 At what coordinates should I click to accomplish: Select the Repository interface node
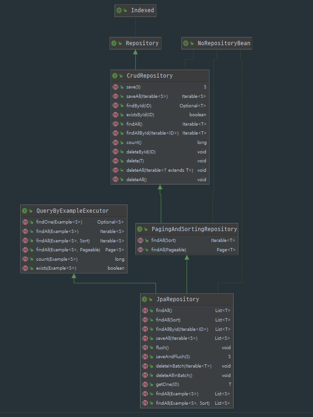(x=135, y=43)
